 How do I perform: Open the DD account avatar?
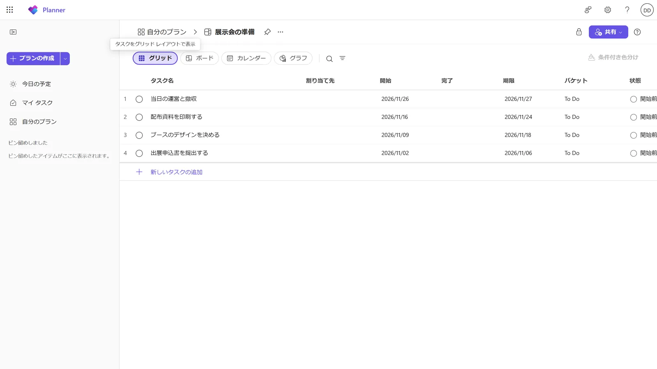tap(647, 10)
